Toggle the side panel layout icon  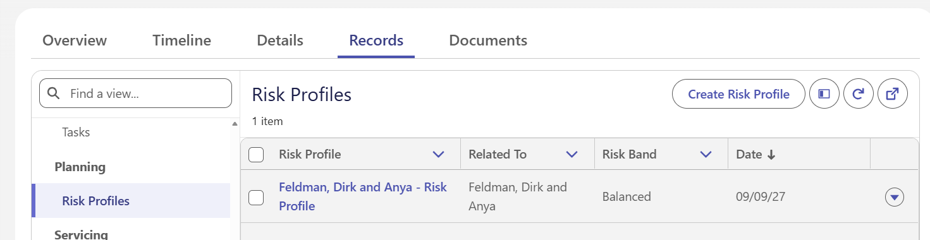[x=824, y=94]
